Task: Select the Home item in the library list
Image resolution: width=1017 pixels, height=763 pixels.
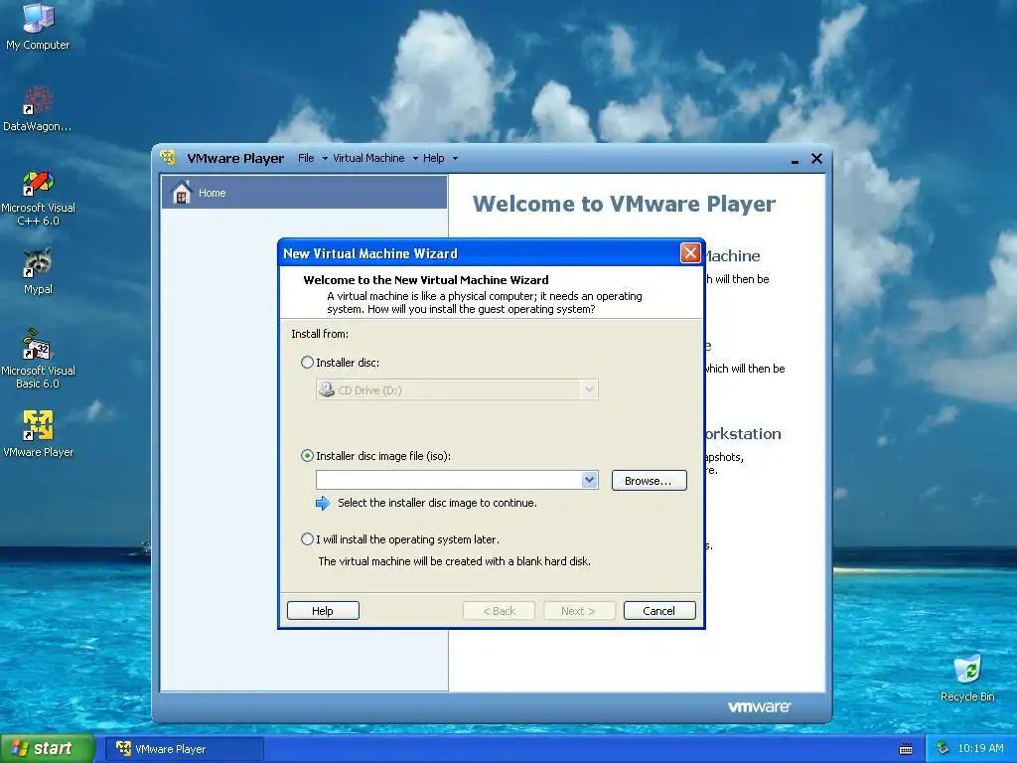Action: (304, 192)
